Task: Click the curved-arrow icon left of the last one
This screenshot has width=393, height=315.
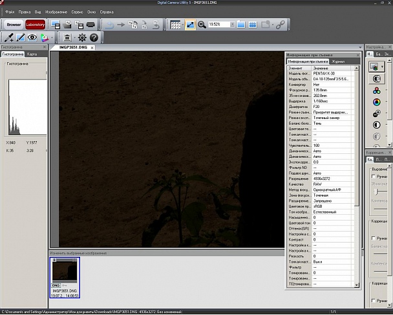Action: [145, 25]
